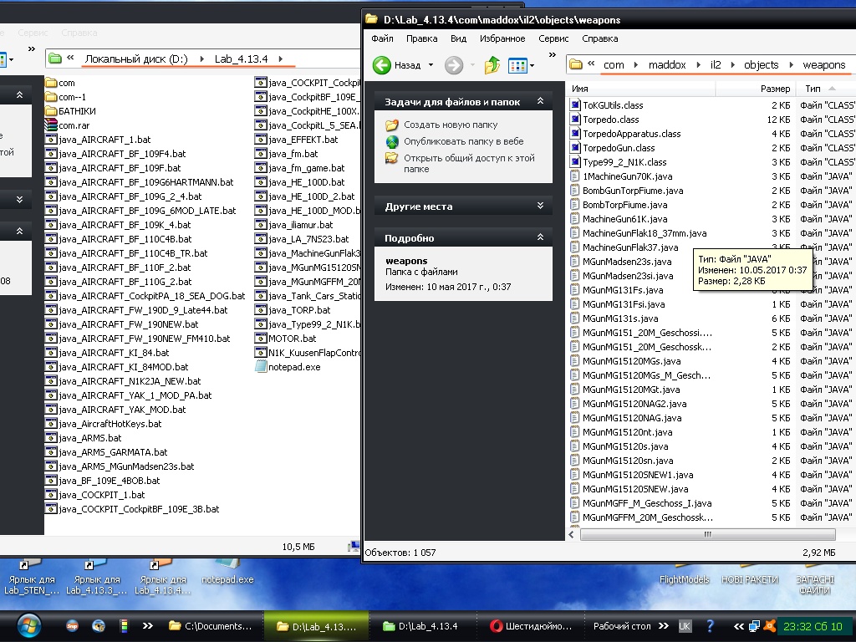Select the TorpedoGun.class file icon

575,147
